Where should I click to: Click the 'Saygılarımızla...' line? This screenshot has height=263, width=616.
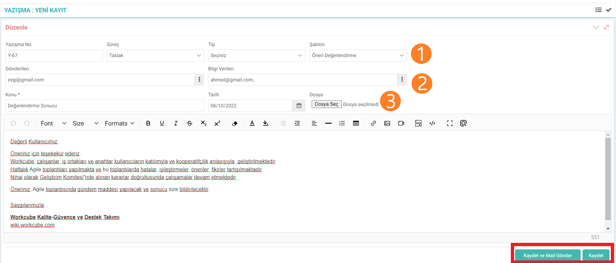29,205
